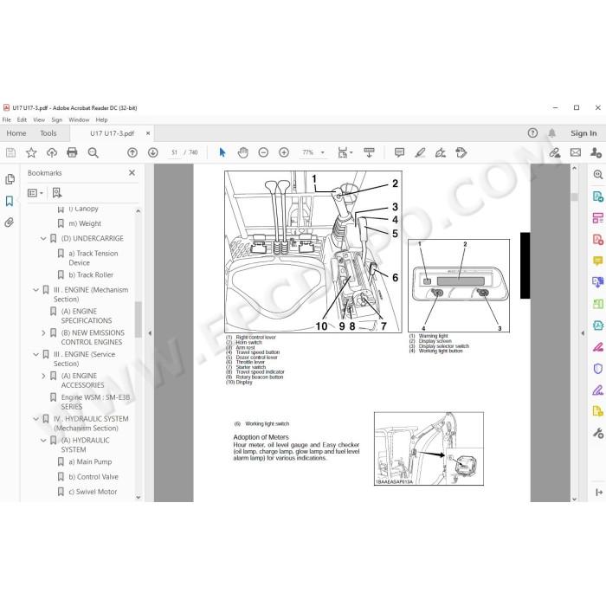Open the notifications bell
The width and height of the screenshot is (606, 606).
click(552, 133)
